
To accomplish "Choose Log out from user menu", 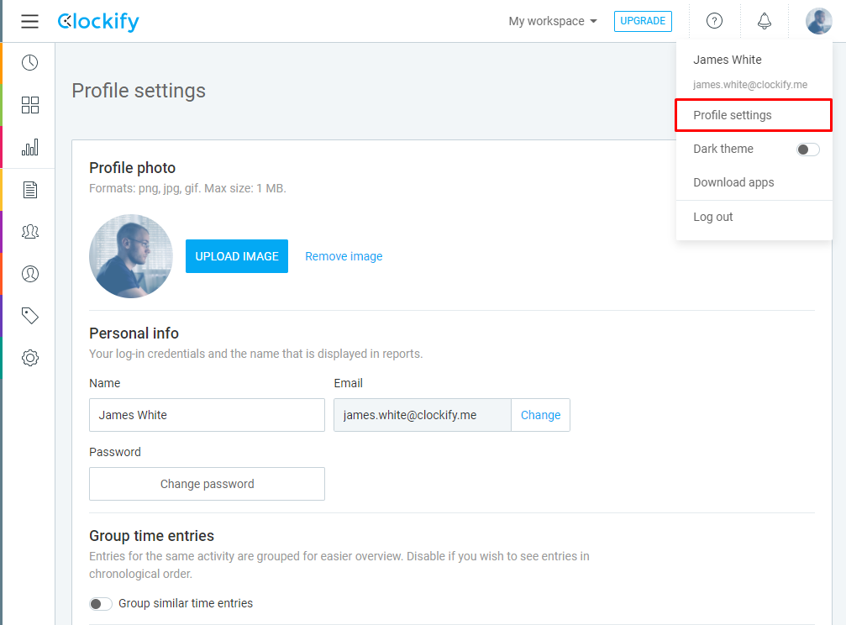I will coord(712,217).
